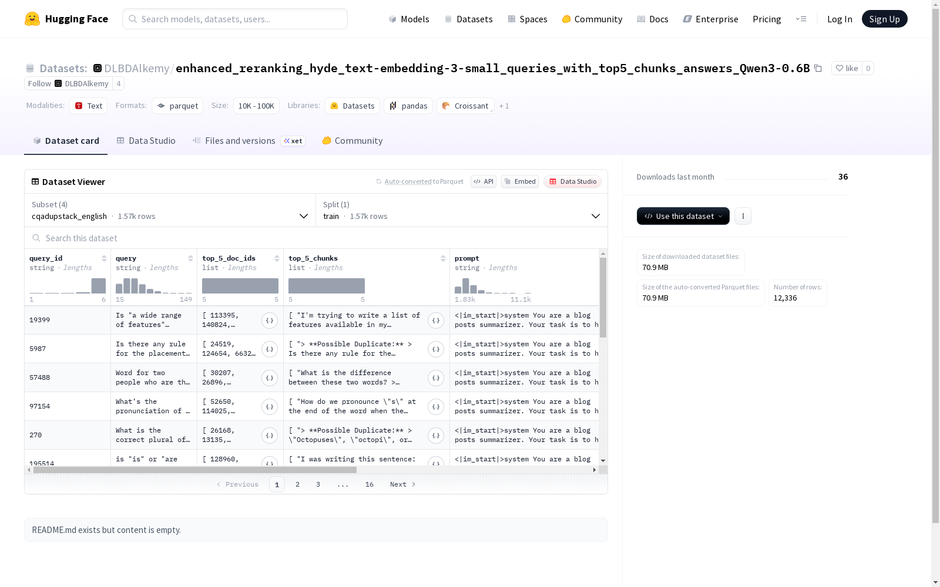
Task: Click the Embed button
Action: [x=520, y=181]
